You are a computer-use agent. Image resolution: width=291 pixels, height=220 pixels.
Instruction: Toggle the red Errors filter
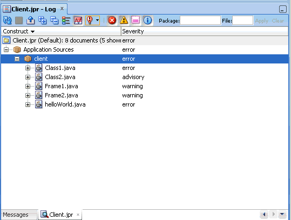[x=112, y=20]
